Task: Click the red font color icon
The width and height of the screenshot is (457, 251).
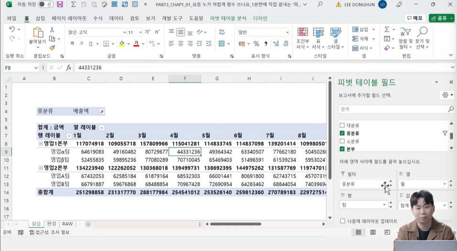Action: (x=136, y=44)
